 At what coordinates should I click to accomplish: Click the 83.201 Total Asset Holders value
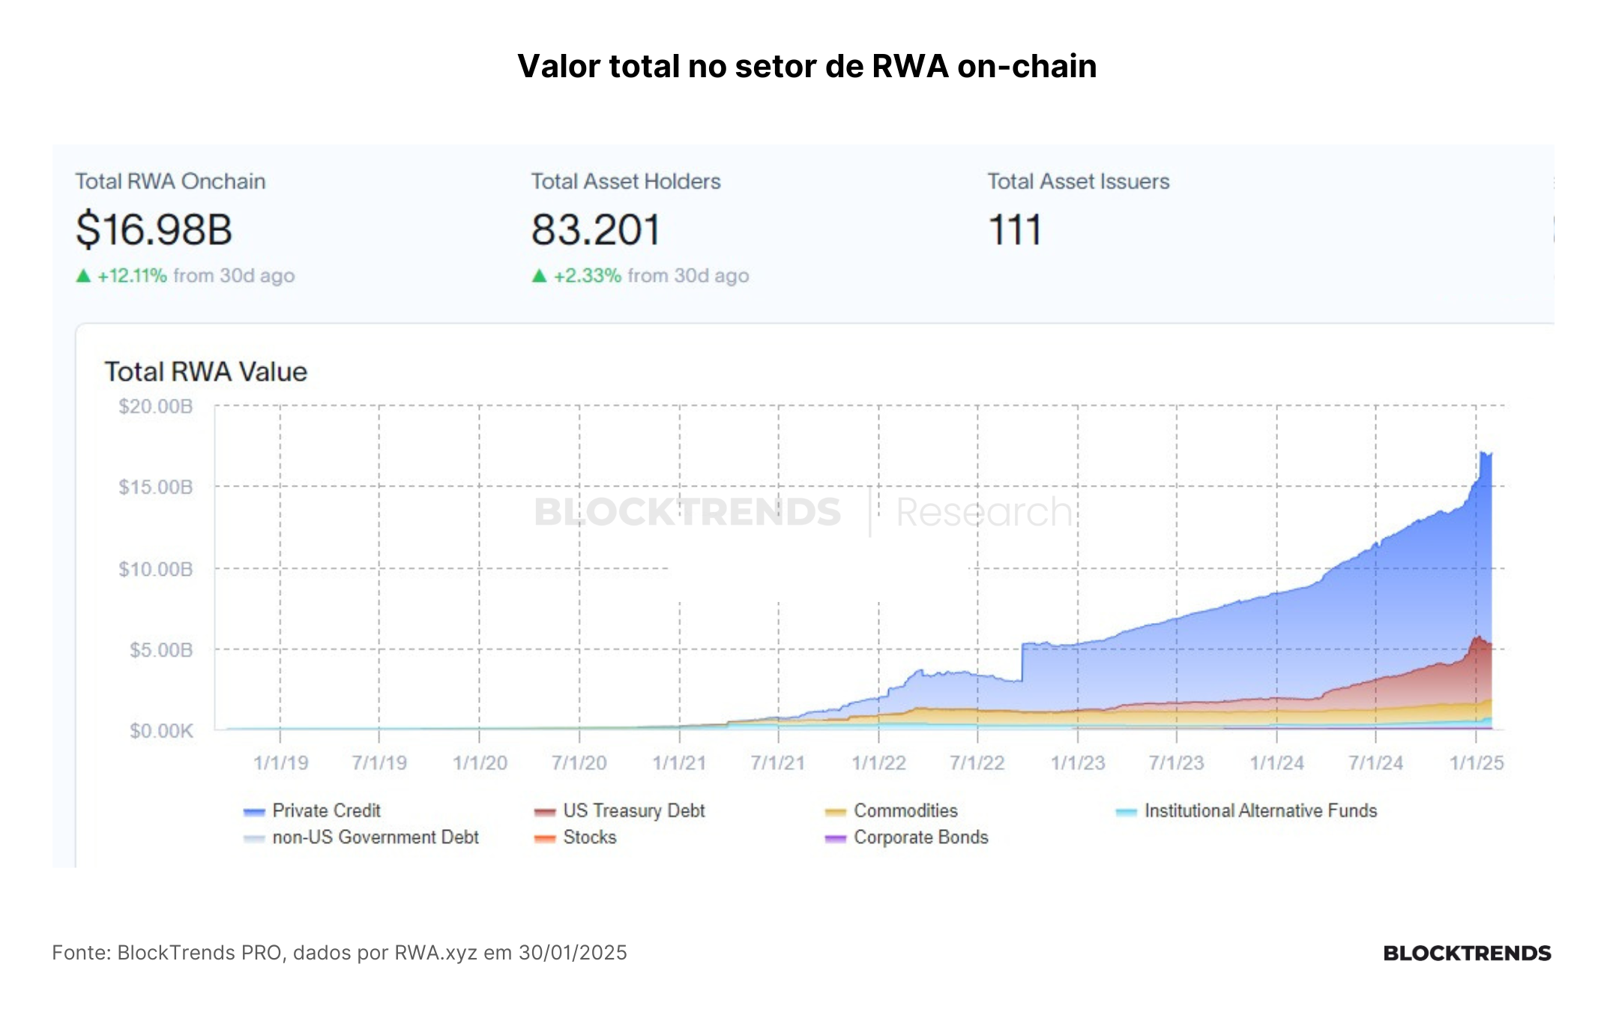(x=596, y=229)
